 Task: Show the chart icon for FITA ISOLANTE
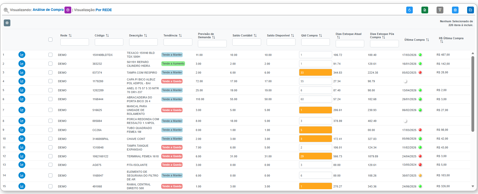[x=22, y=165]
